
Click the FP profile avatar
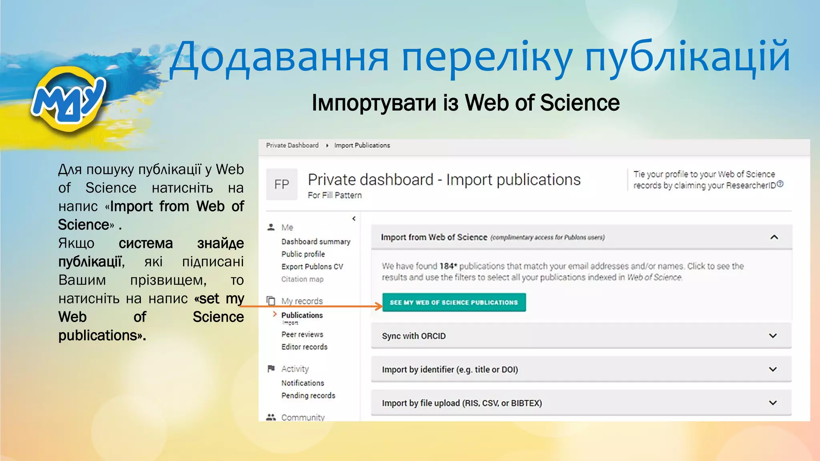pos(282,184)
